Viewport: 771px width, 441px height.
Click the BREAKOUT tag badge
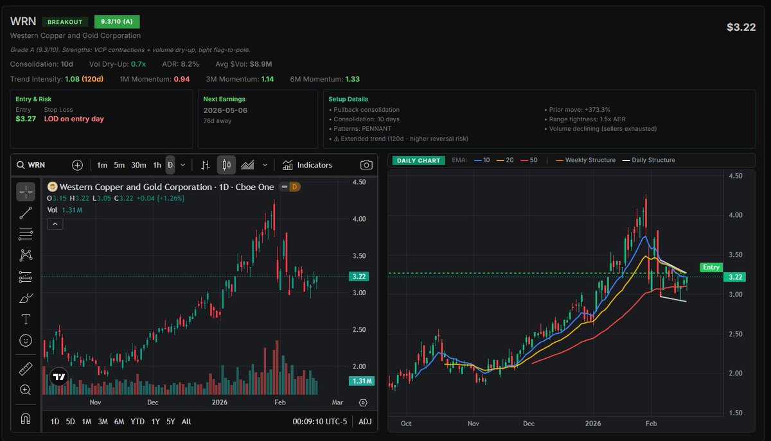click(x=65, y=22)
